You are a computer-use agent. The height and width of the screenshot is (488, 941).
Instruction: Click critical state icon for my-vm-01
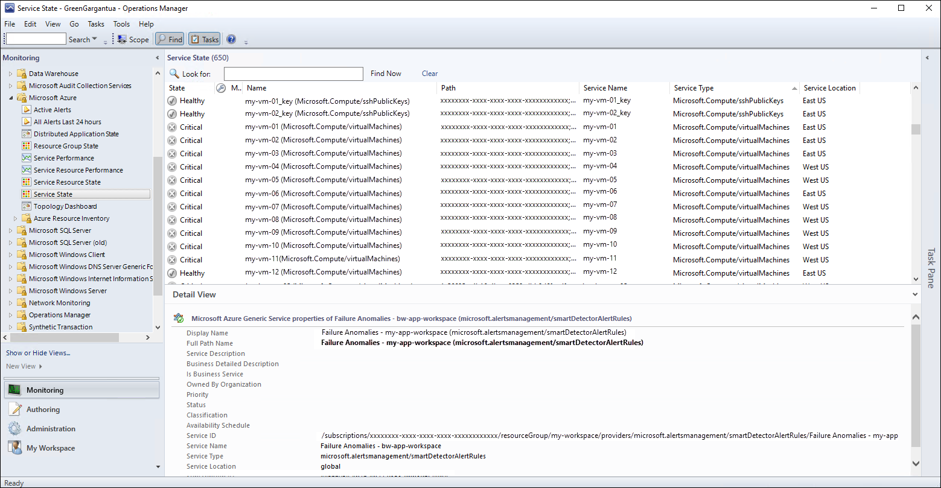(172, 127)
